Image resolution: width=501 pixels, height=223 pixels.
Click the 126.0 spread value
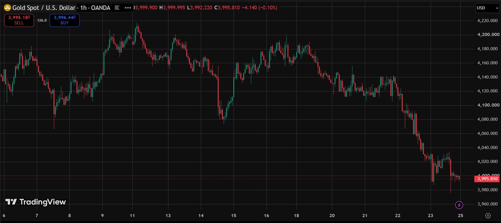tap(42, 20)
